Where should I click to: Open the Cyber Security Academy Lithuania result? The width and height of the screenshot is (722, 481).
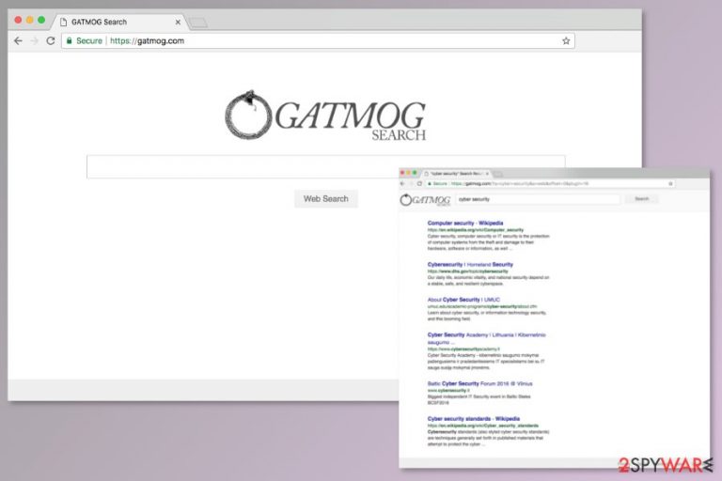[486, 338]
